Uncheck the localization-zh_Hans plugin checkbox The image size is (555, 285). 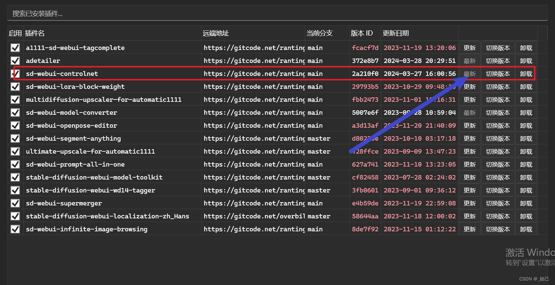(15, 216)
